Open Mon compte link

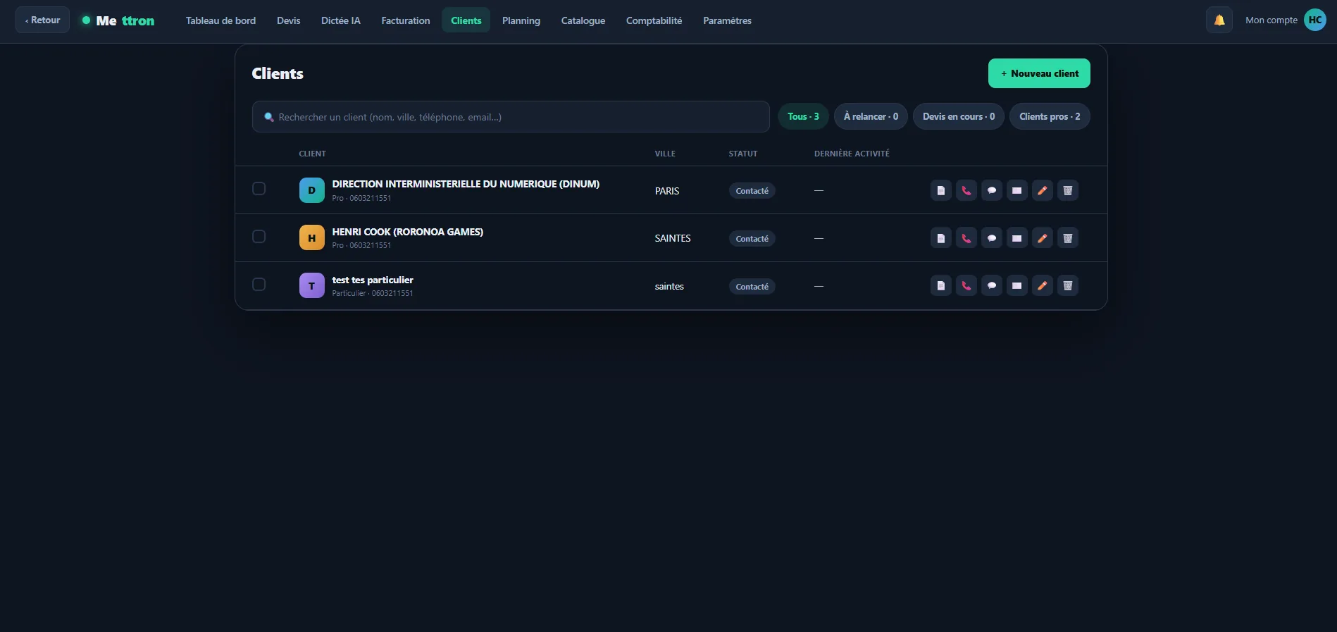click(x=1271, y=20)
